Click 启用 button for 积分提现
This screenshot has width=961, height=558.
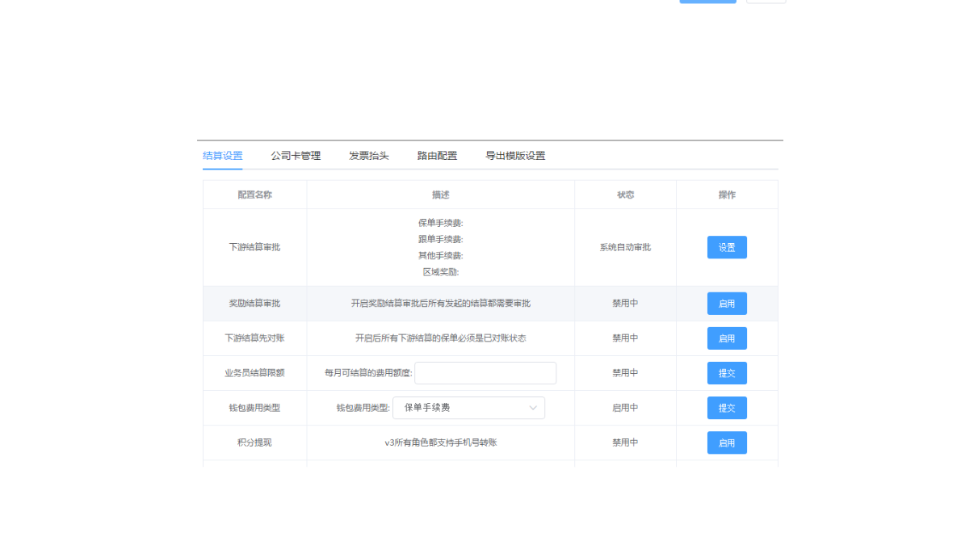pyautogui.click(x=727, y=443)
